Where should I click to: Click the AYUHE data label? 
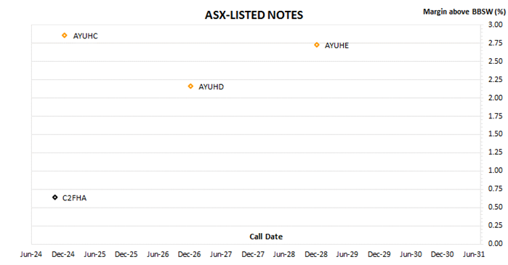[x=336, y=46]
